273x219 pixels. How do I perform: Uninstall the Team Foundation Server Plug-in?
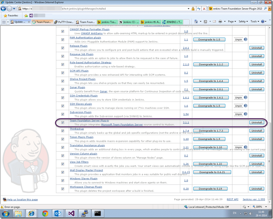(257, 122)
